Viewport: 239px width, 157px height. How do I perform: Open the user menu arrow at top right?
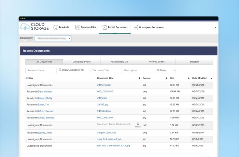(215, 28)
